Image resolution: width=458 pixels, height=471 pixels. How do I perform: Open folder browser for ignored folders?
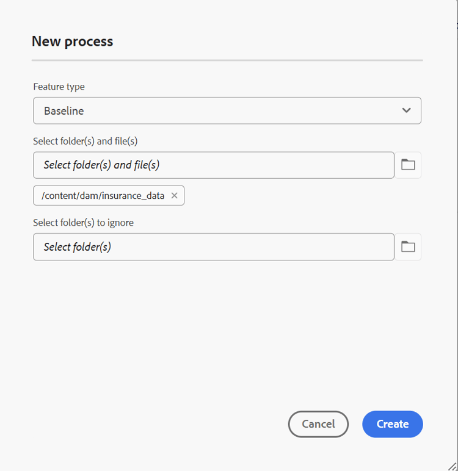tap(408, 246)
